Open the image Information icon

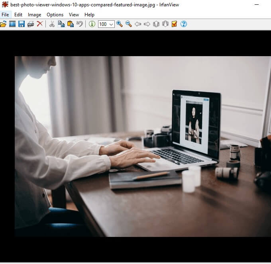pos(92,24)
